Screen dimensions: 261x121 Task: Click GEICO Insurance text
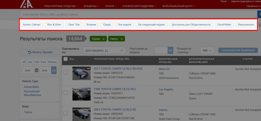[169, 78]
